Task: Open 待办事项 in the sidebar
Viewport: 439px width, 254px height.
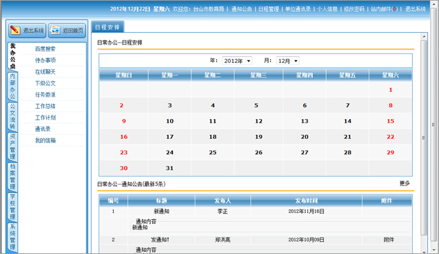Action: coord(45,60)
